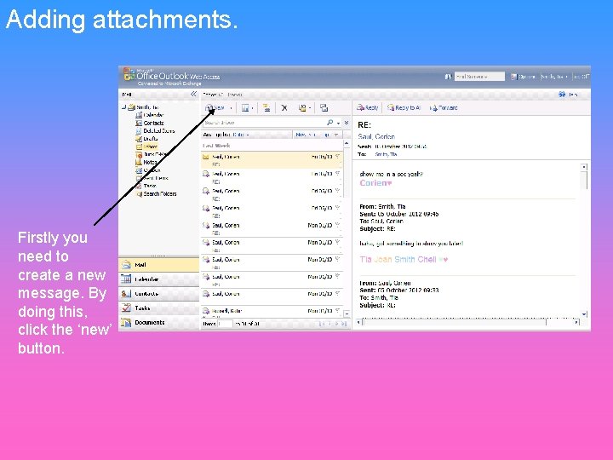Click the Forward button
This screenshot has height=460, width=613.
click(444, 107)
